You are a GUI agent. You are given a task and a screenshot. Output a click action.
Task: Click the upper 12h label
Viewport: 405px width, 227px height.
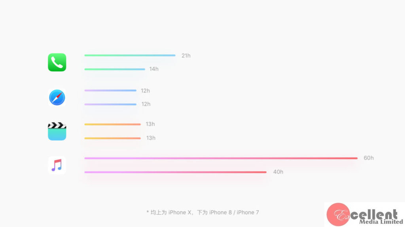point(146,91)
